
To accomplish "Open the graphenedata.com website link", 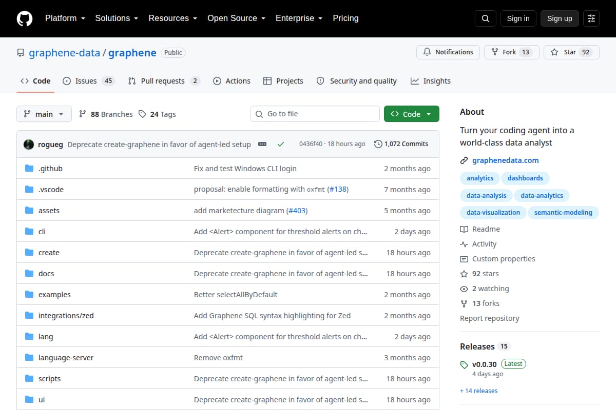I will pos(506,160).
